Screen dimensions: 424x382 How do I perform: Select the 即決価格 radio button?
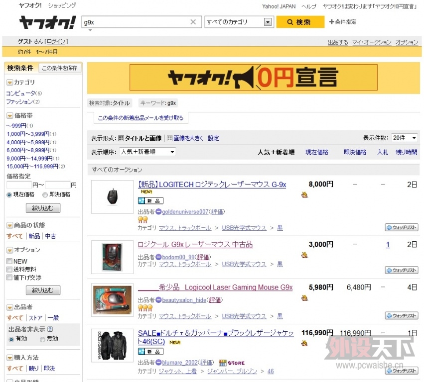pos(45,194)
